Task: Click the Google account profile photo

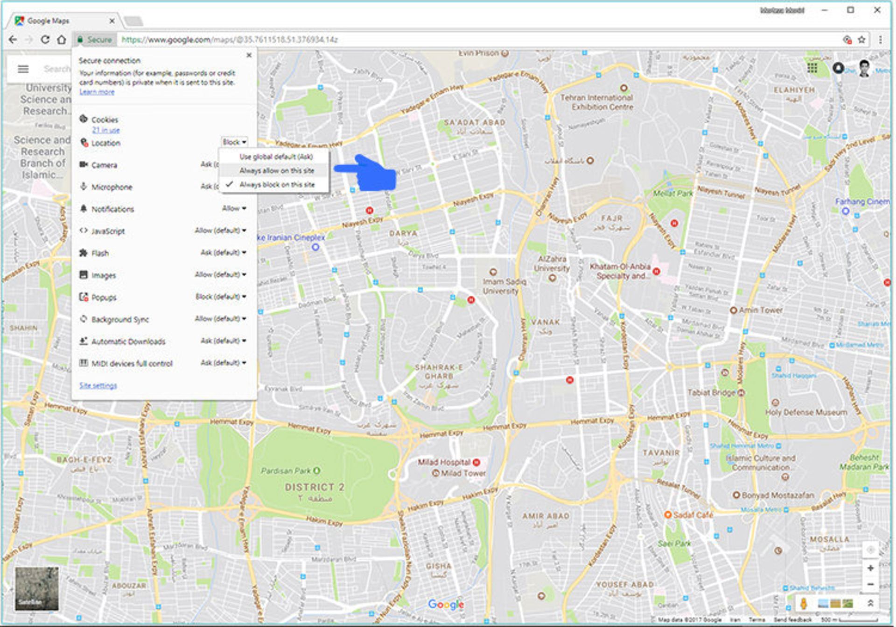Action: pos(864,69)
